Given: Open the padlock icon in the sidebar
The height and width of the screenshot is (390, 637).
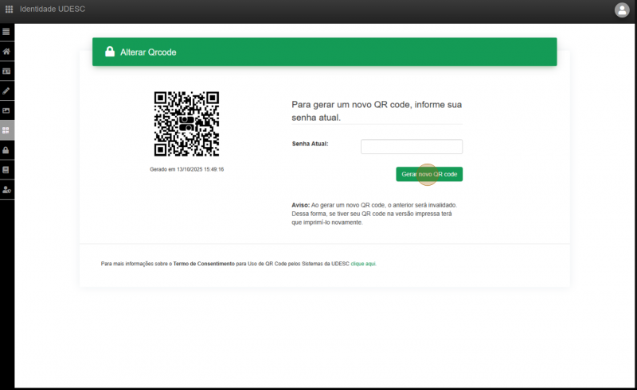Looking at the screenshot, I should 6,150.
